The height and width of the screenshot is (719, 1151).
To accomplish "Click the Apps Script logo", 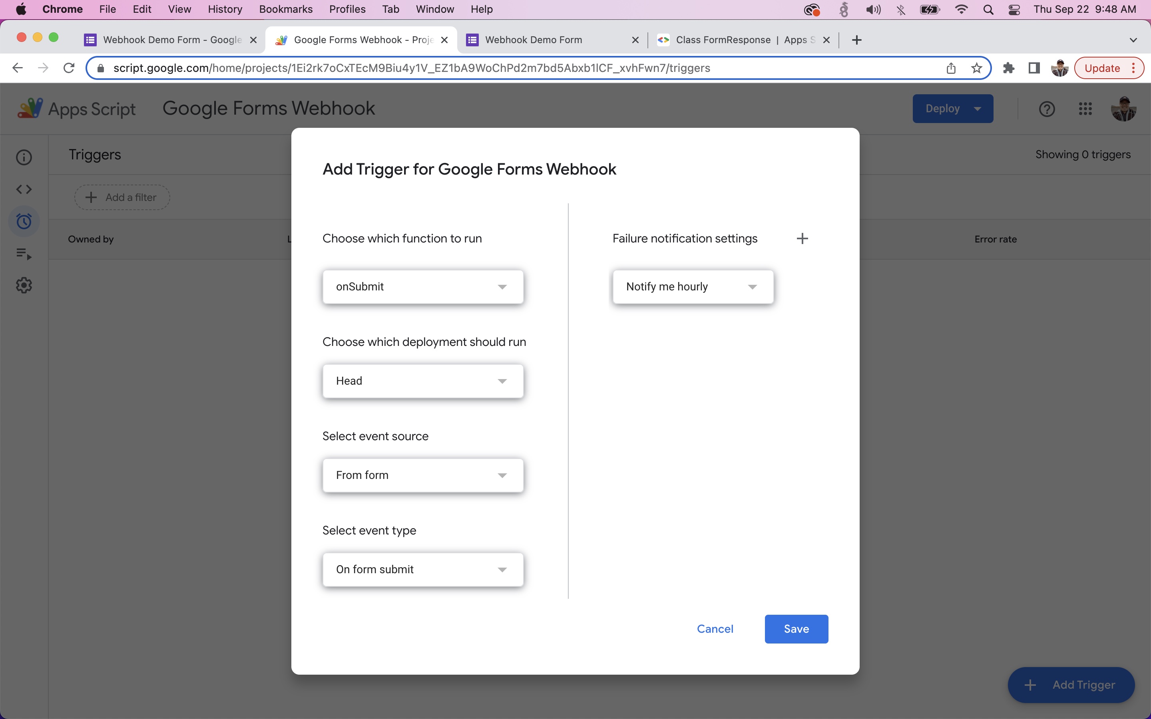I will (x=76, y=109).
